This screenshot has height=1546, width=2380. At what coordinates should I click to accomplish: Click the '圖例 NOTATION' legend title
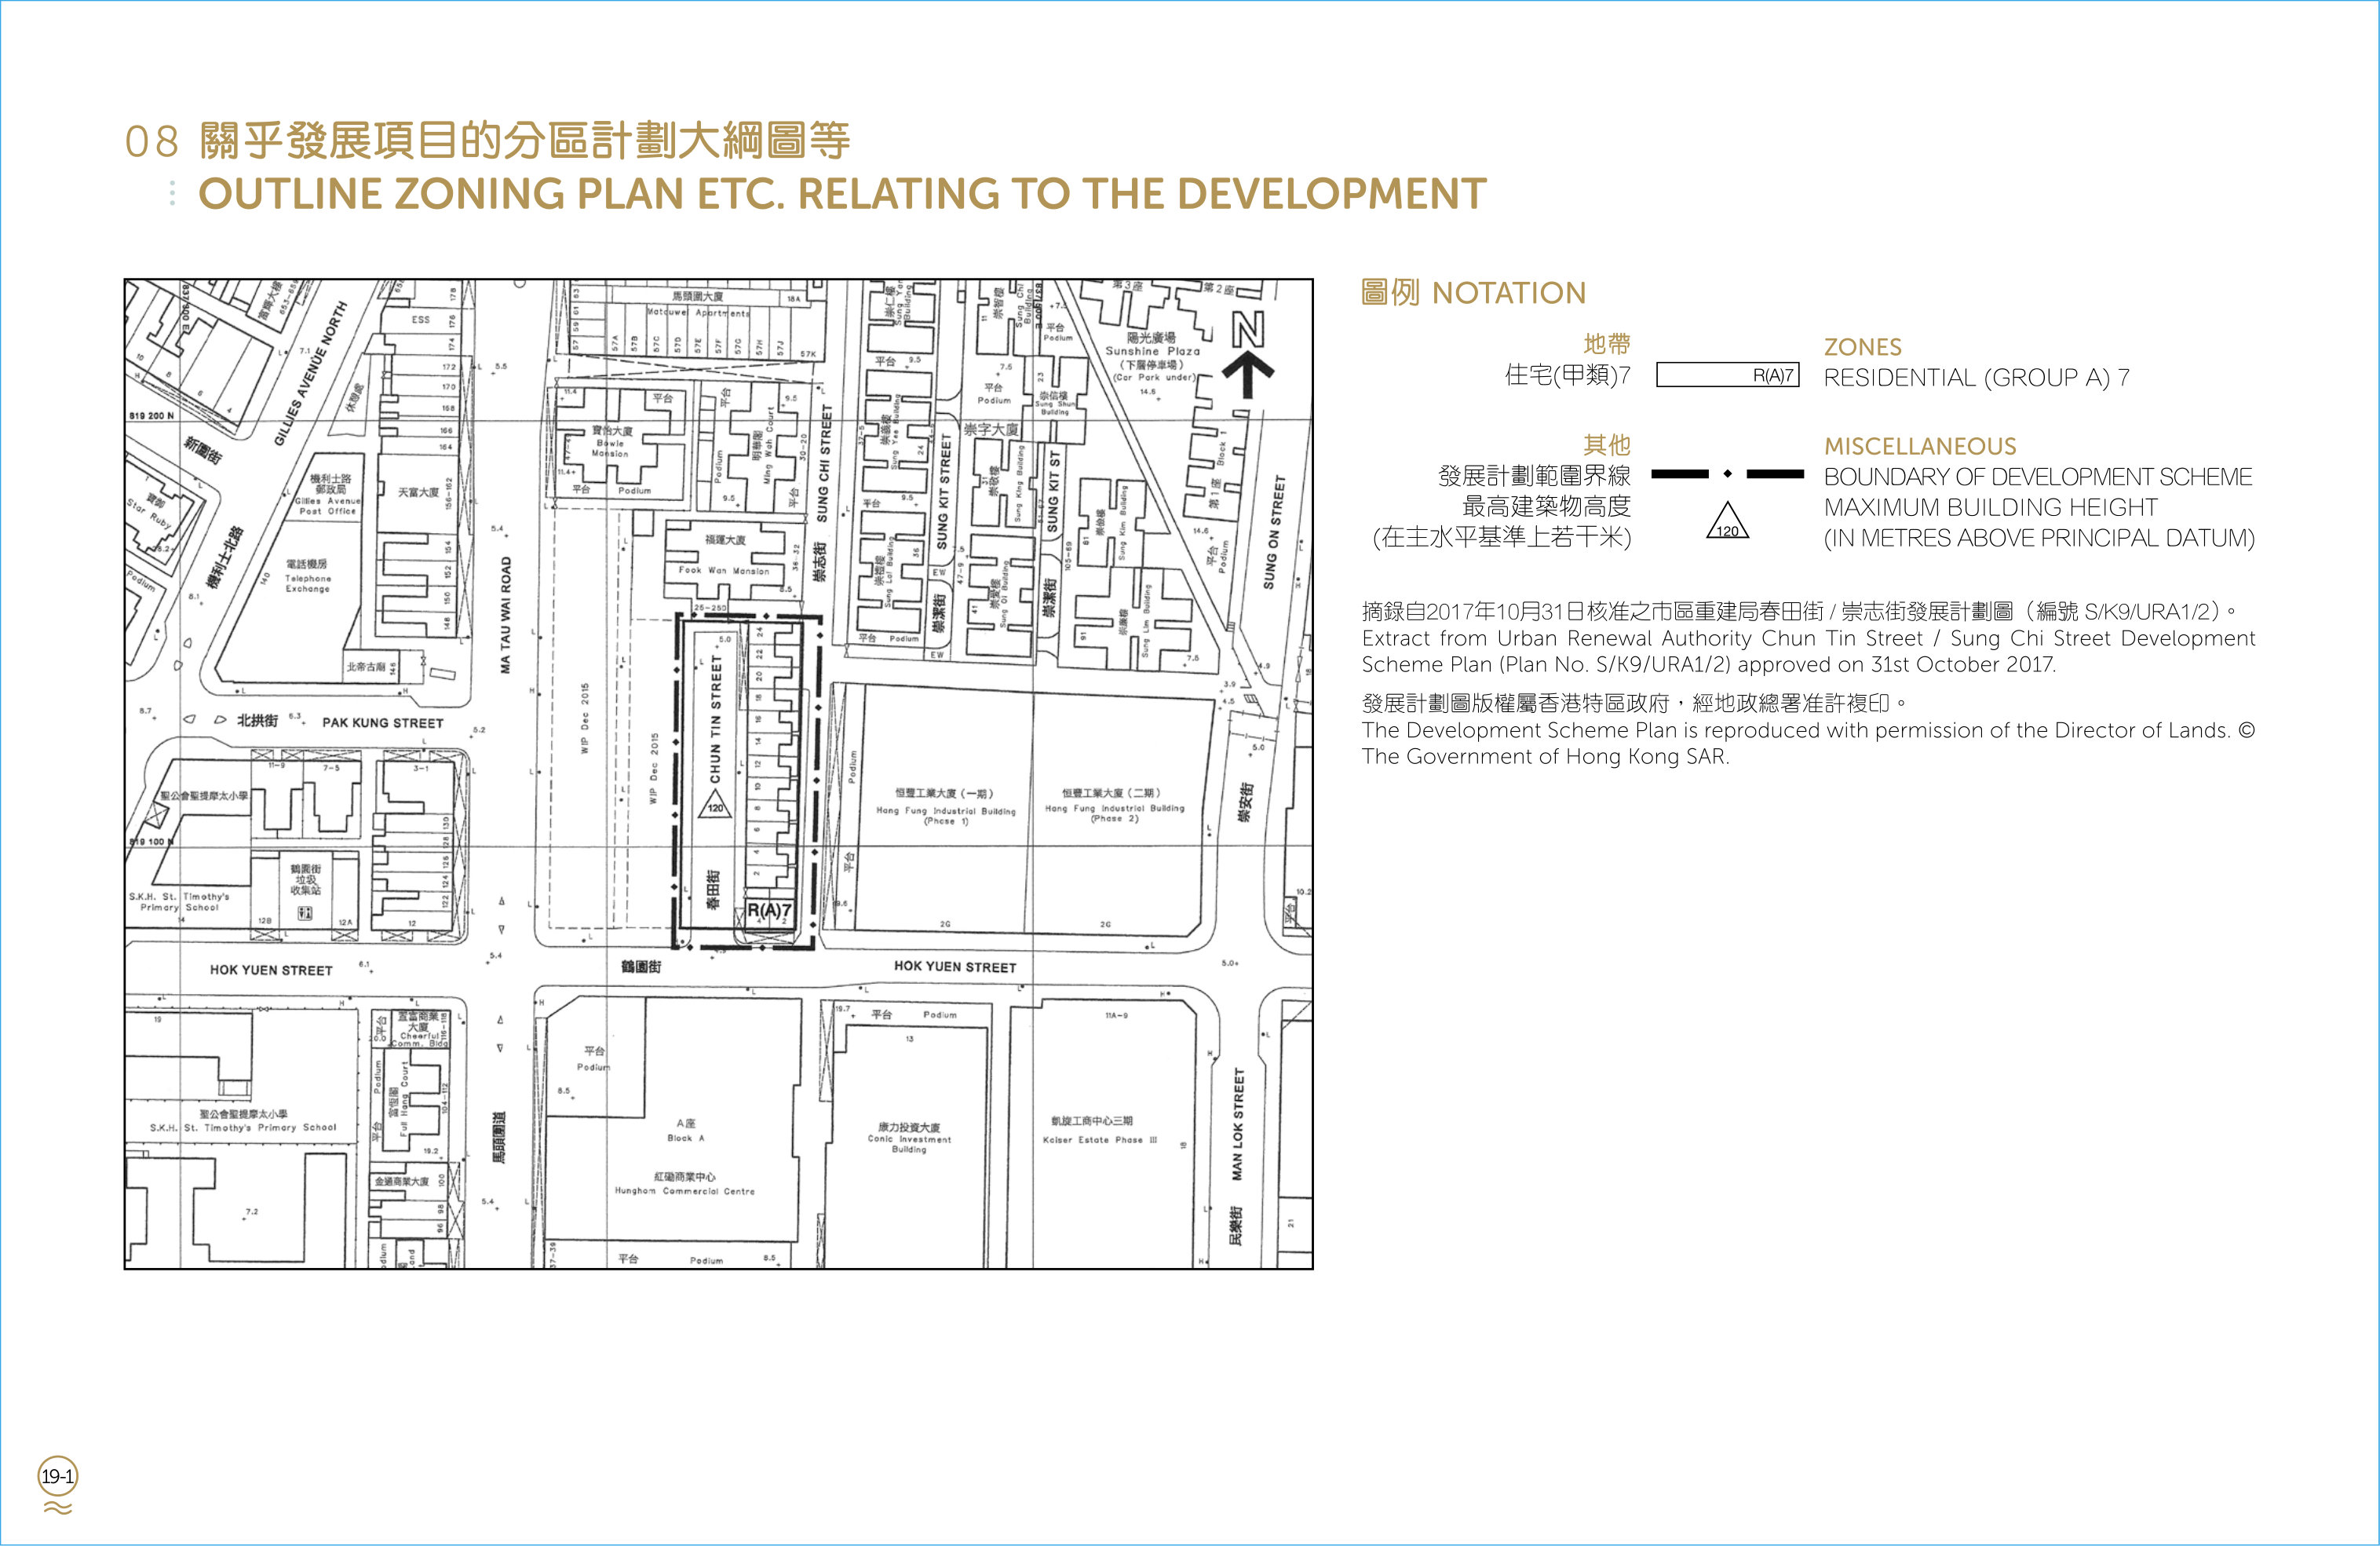pyautogui.click(x=1473, y=293)
